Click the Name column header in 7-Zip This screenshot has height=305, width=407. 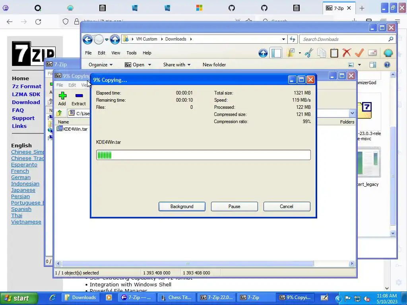[63, 122]
